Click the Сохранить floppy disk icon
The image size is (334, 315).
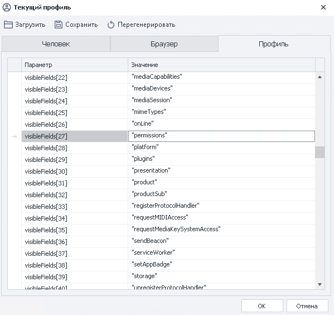[x=59, y=25]
